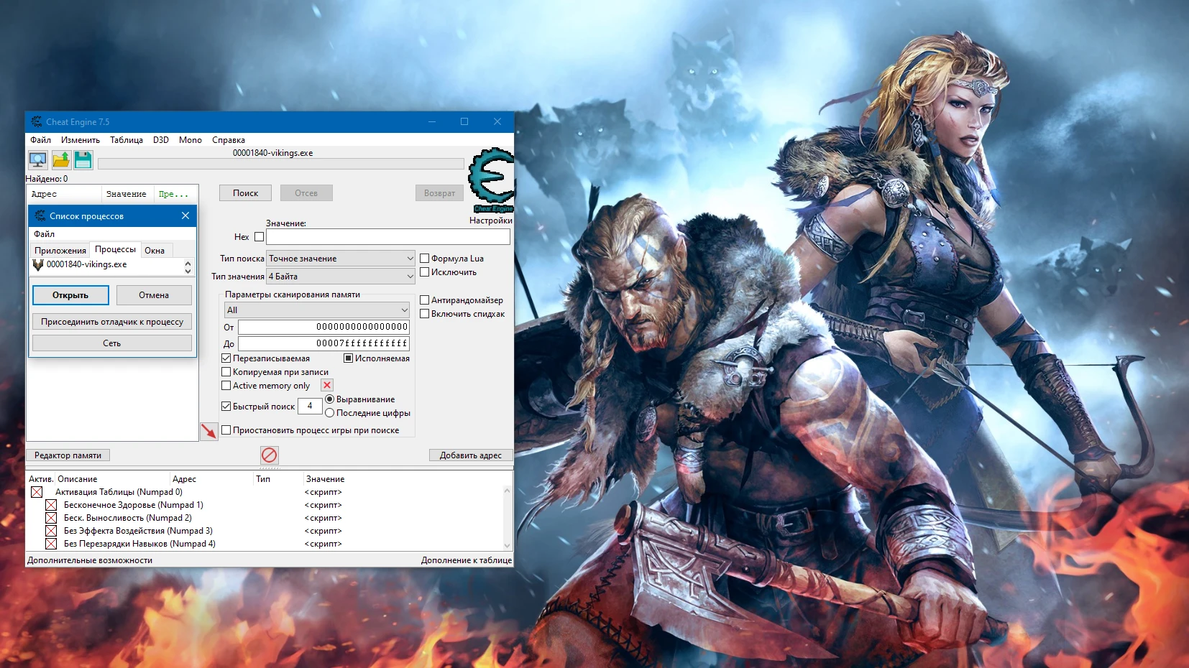Activate the Бесконечное Здоровье script checkbox
1189x668 pixels.
(x=51, y=505)
